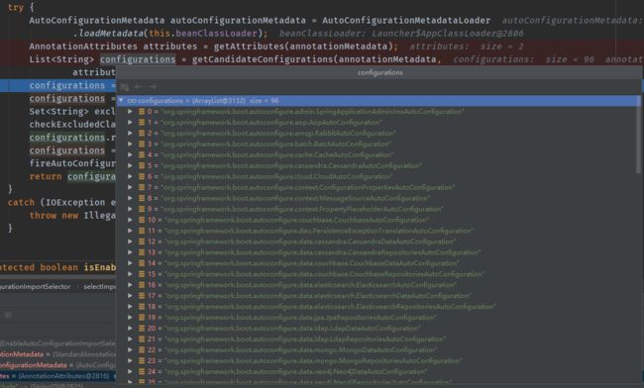
Task: Expand element 3 BatchAutoConfiguration
Action: tap(130, 144)
